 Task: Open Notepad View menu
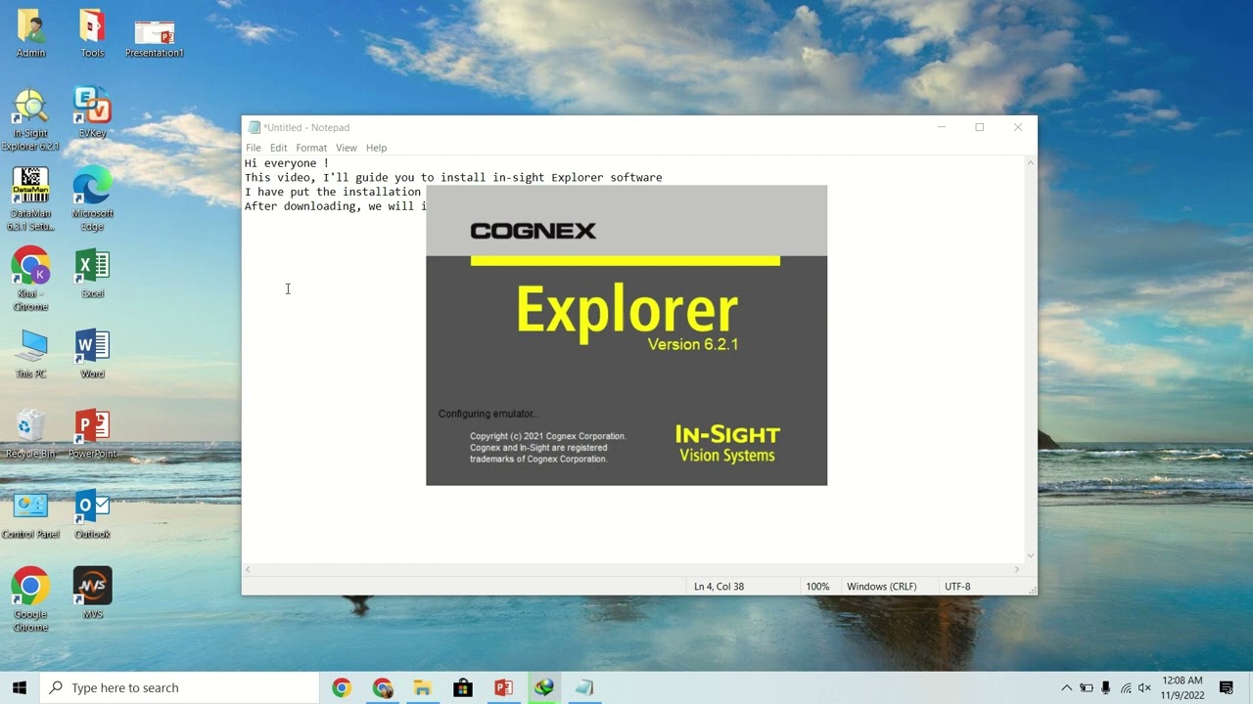(347, 148)
